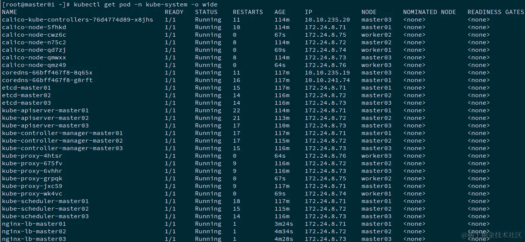Click pod name kube-proxy-6vhhr

pos(32,171)
